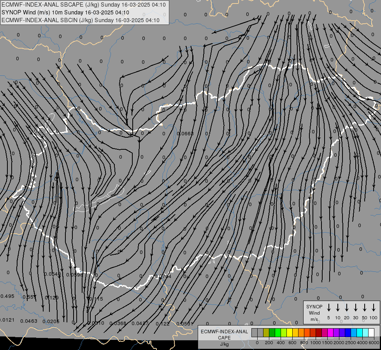Screen dimensions: 381x350
Task: Click the 0.0310 value on the map
Action: 96,323
